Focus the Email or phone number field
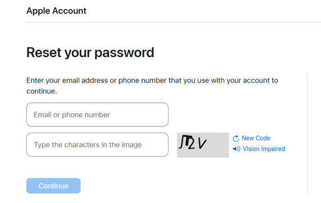 point(97,115)
